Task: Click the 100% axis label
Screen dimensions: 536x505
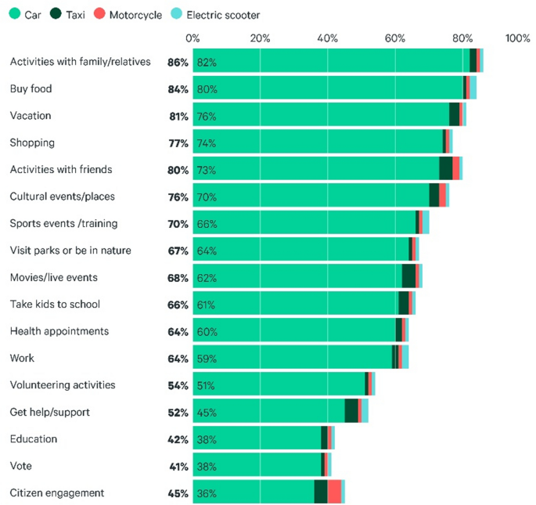Action: coord(517,38)
